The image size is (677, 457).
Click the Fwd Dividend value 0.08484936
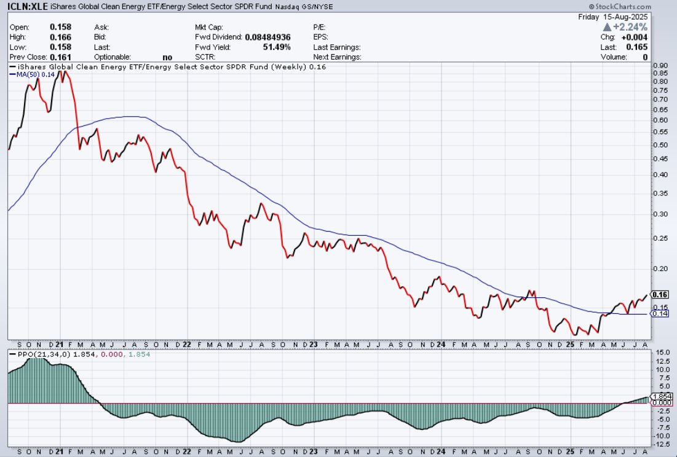point(267,37)
